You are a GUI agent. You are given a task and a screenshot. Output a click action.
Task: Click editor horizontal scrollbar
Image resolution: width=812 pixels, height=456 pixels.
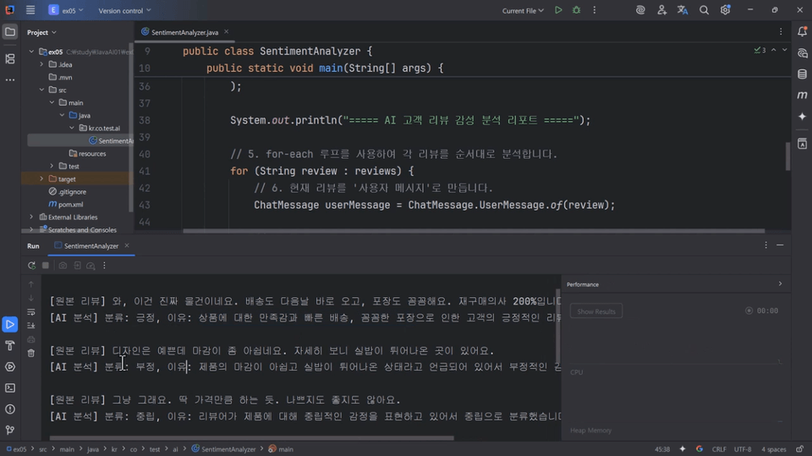click(x=474, y=231)
